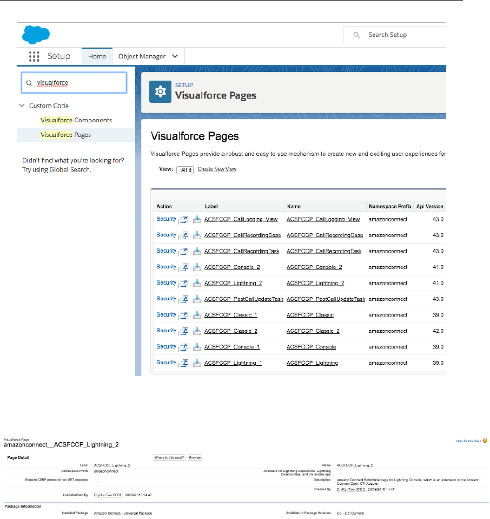Toggle Require CSRF protection on GET requests checkbox
This screenshot has height=519, width=490.
pos(97,481)
